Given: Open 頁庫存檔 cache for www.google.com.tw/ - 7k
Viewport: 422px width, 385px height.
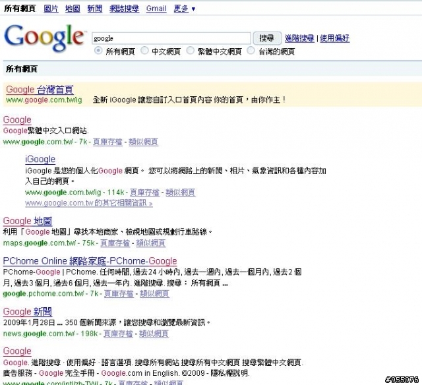Looking at the screenshot, I should pyautogui.click(x=107, y=142).
